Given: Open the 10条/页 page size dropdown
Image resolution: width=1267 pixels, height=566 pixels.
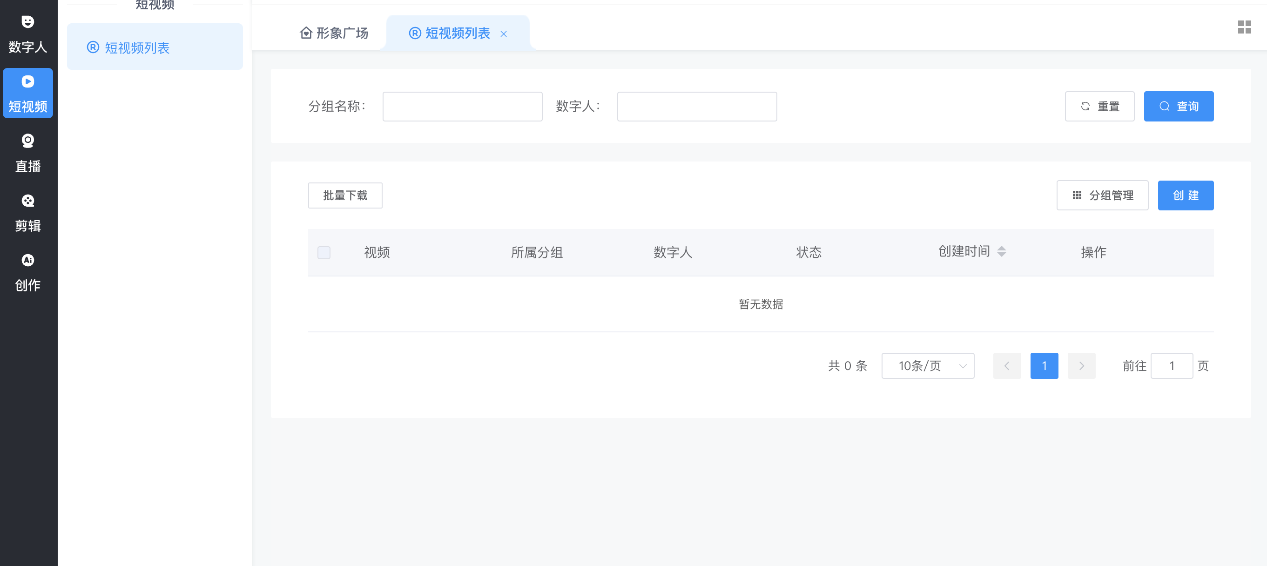Looking at the screenshot, I should 928,366.
